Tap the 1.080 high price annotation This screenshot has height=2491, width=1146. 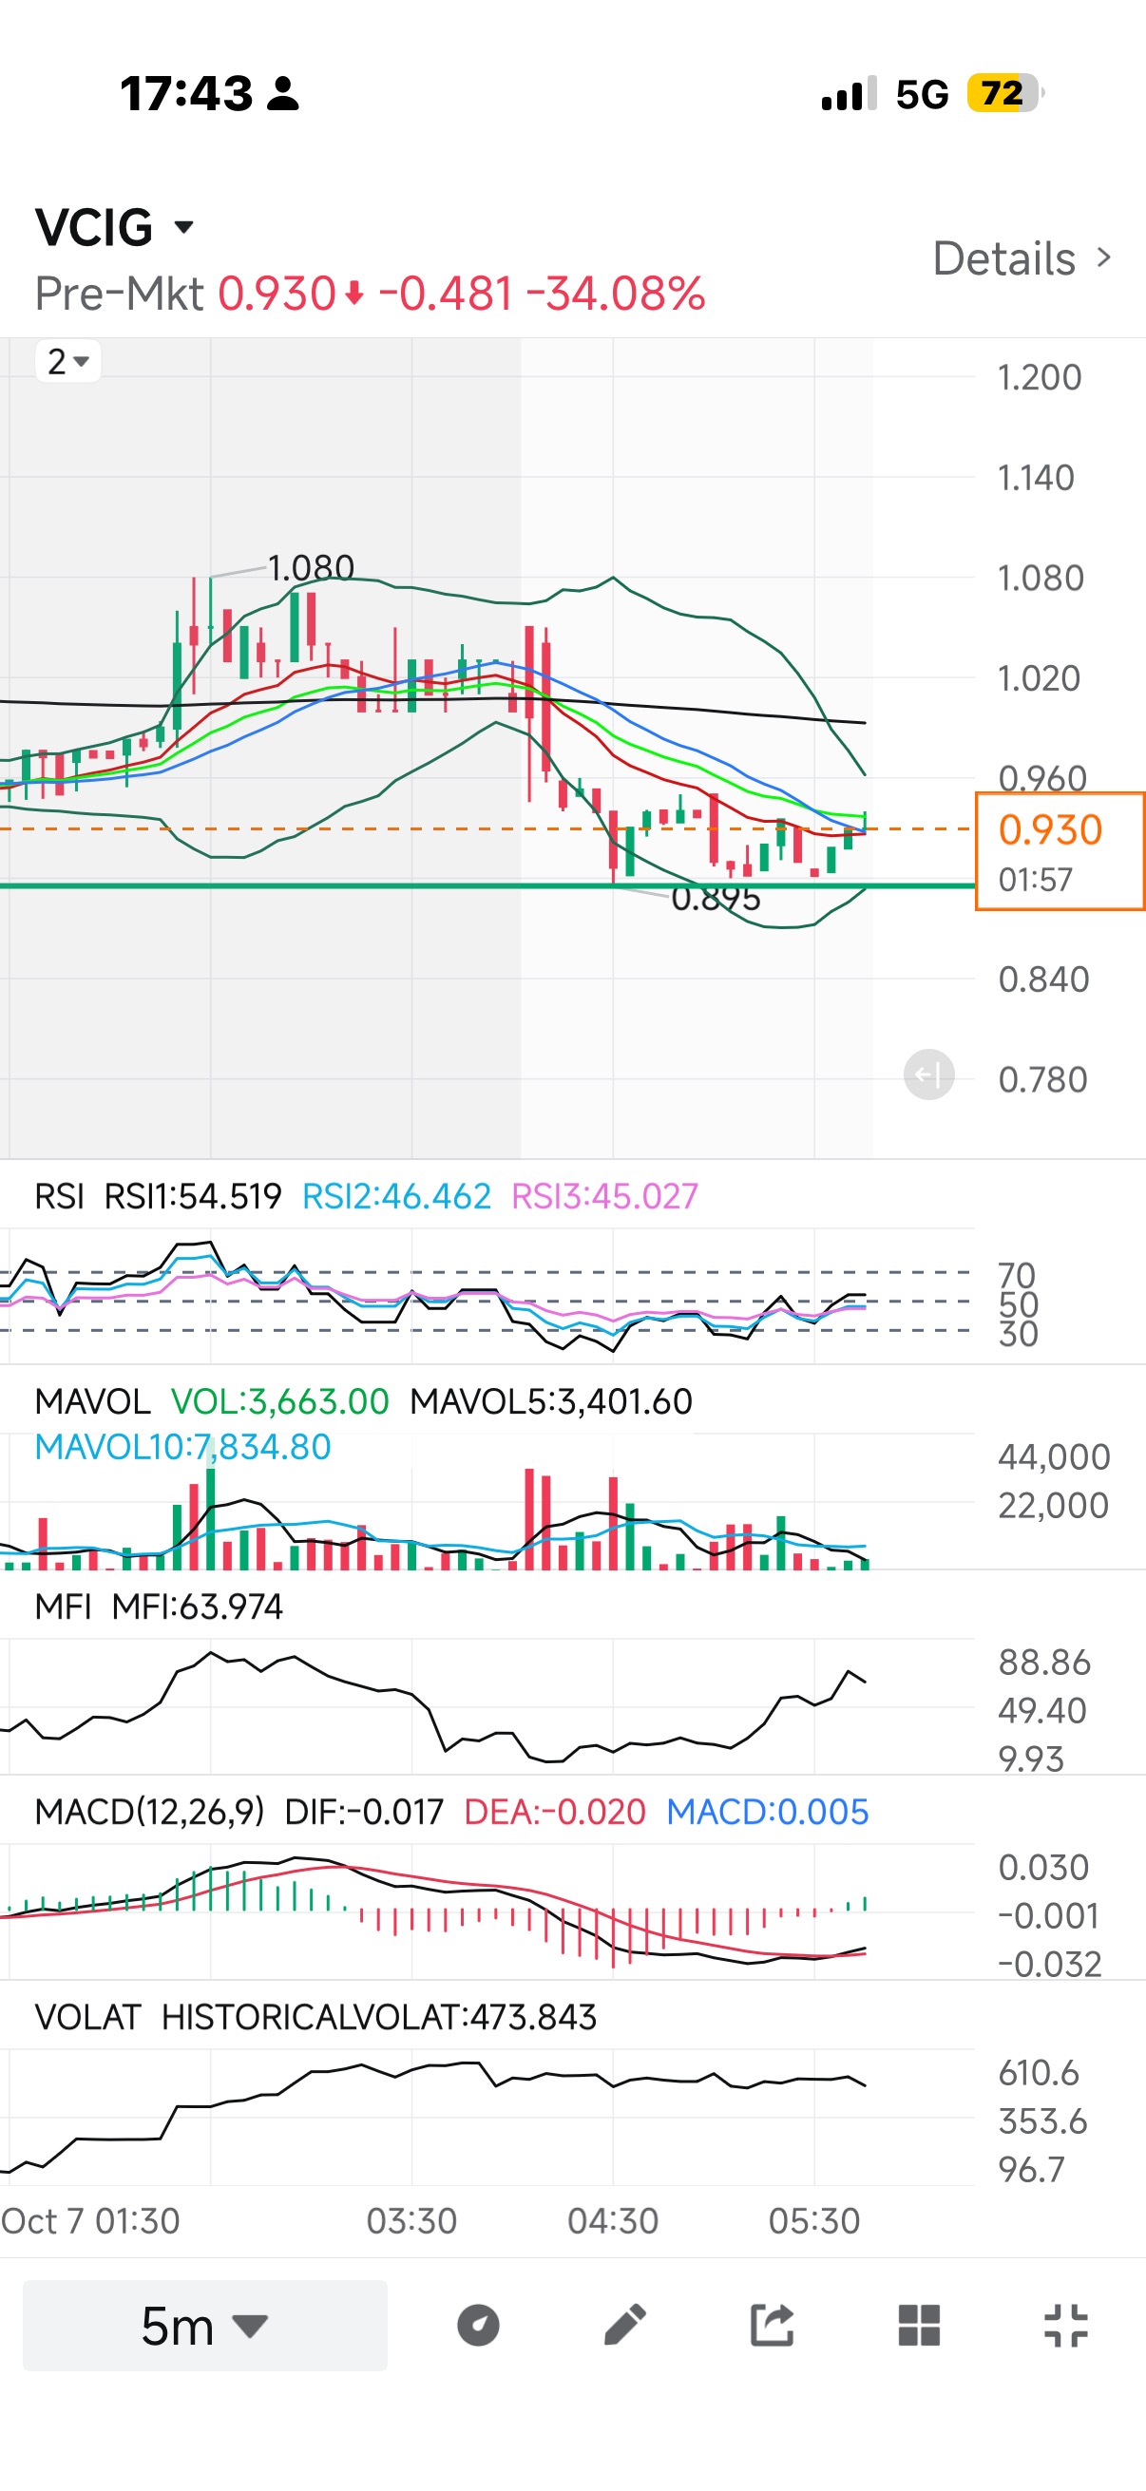click(x=311, y=566)
